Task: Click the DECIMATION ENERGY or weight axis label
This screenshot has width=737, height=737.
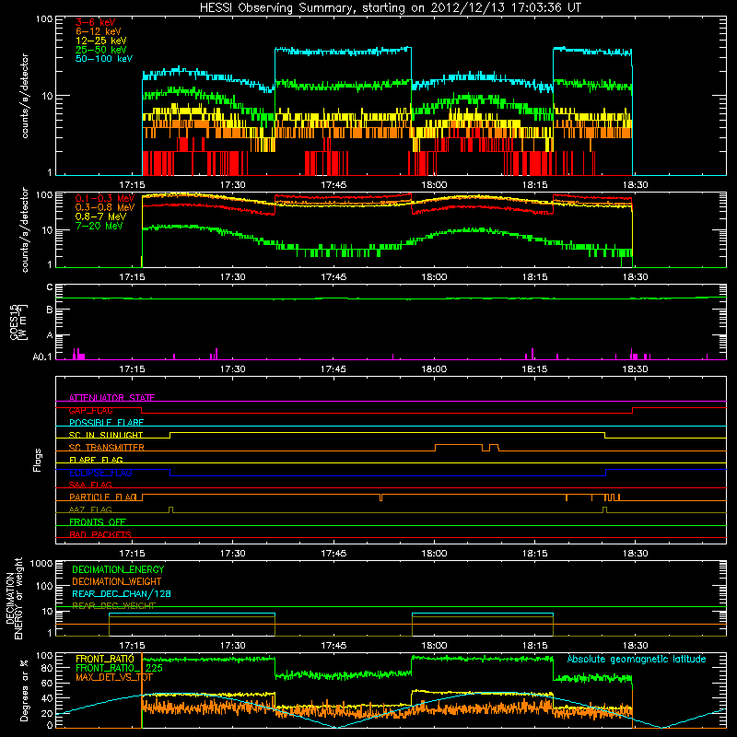Action: (14, 598)
